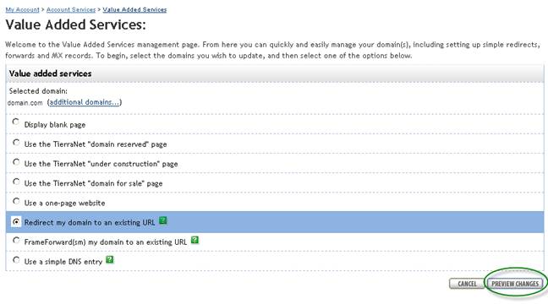Open help icon beside FrameForward option
Viewport: 548px width, 304px height.
point(195,240)
